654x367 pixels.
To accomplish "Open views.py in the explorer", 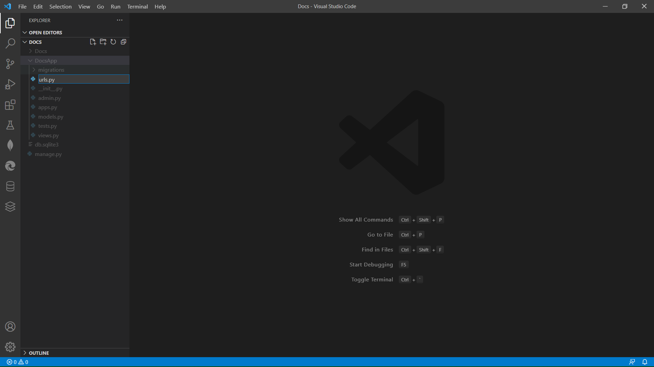I will point(48,135).
